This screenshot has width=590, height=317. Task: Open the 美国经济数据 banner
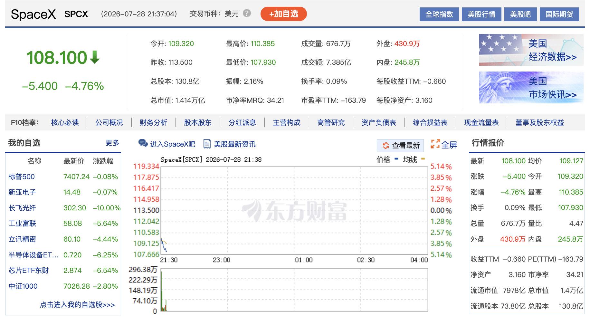[531, 50]
